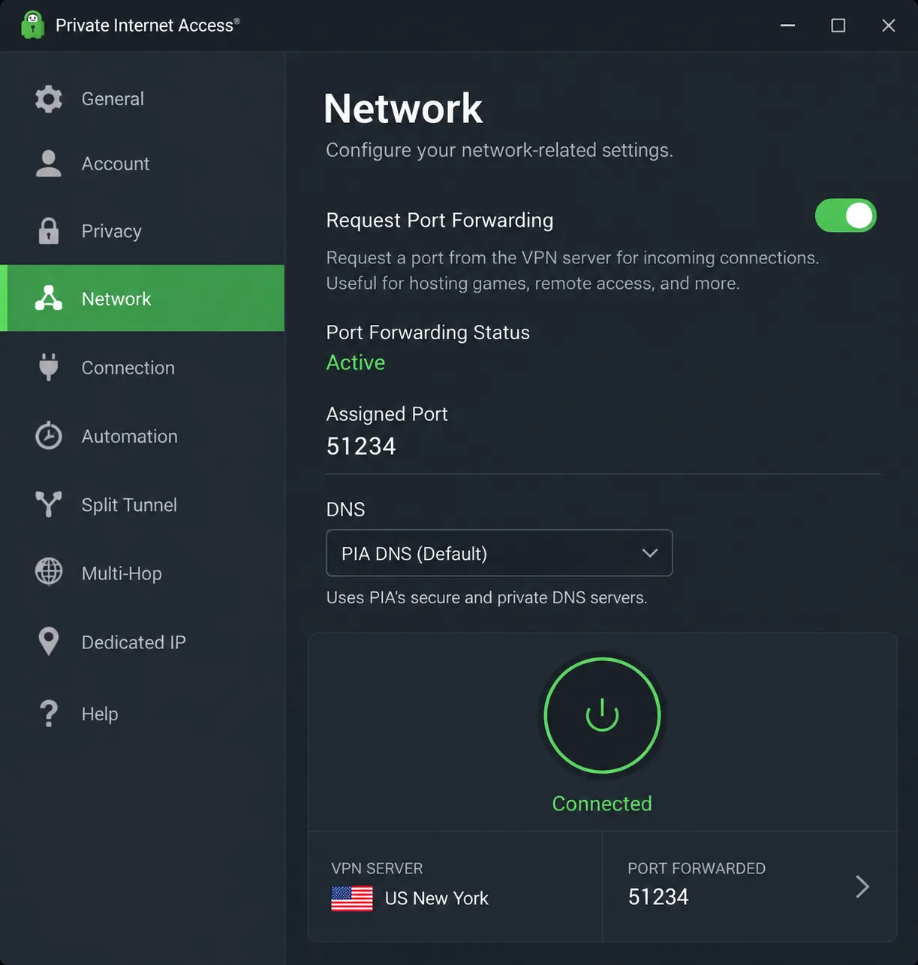Click the DNS section label
Screen dimensions: 918x965
(x=346, y=510)
